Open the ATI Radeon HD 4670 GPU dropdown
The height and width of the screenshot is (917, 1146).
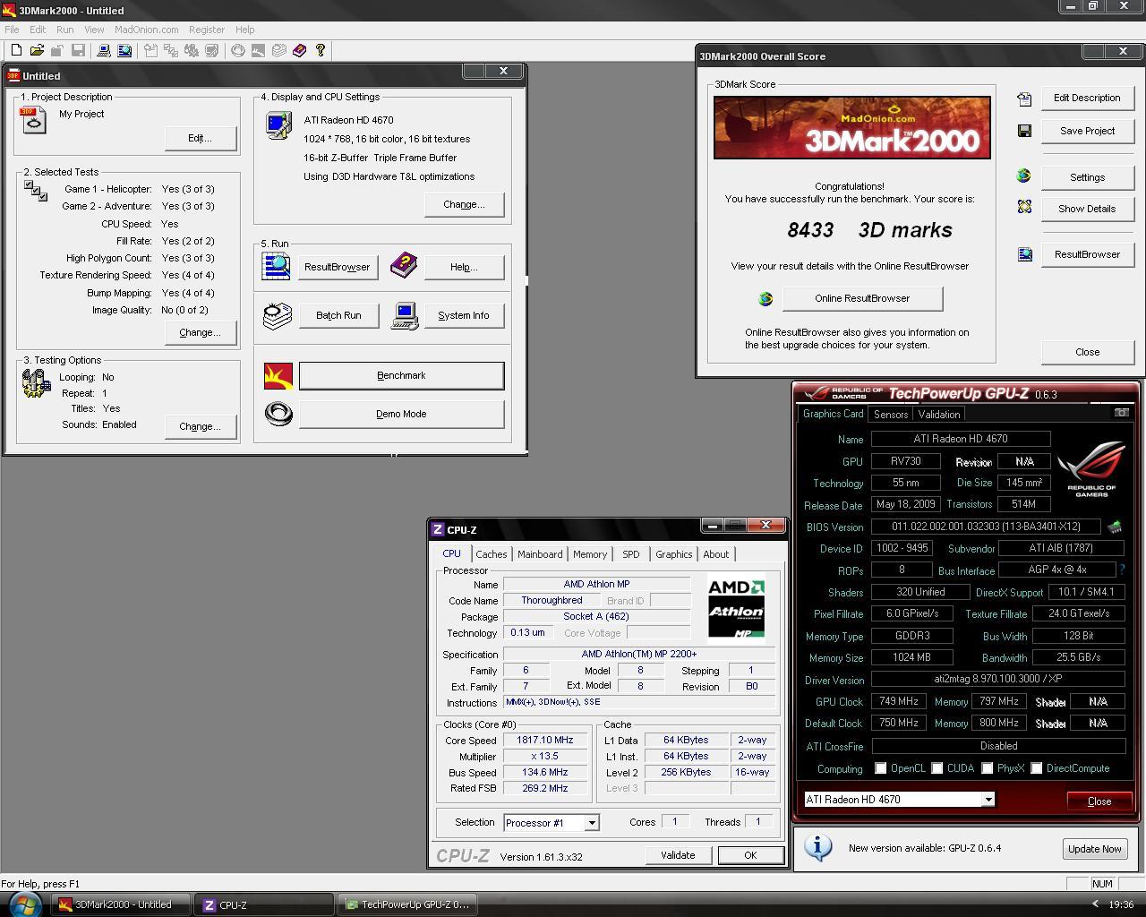tap(988, 800)
